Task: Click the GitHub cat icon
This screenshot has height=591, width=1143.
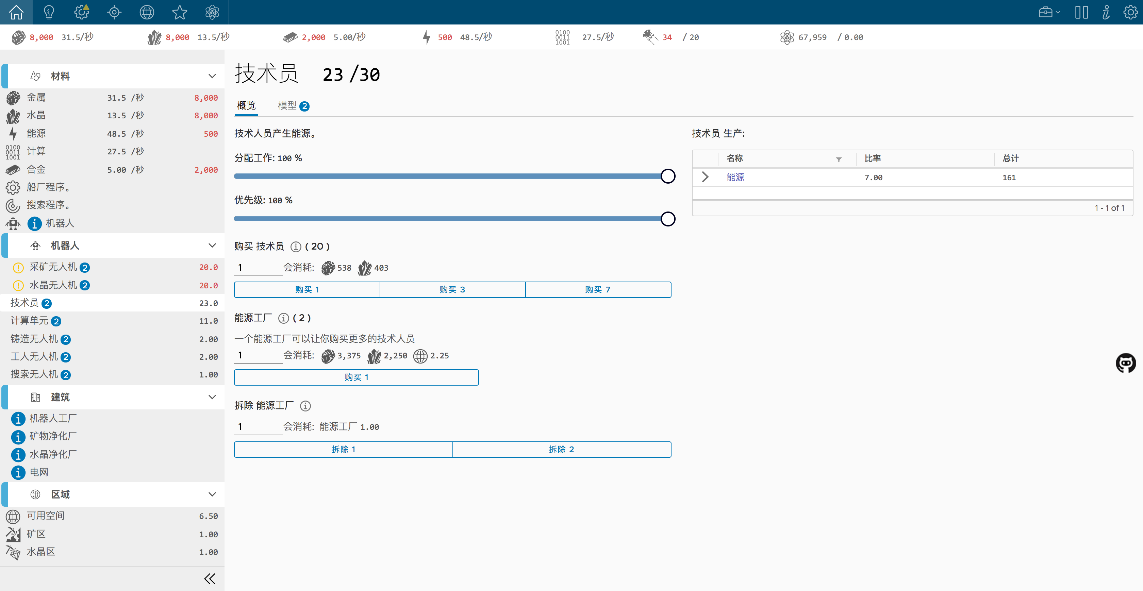Action: tap(1126, 363)
